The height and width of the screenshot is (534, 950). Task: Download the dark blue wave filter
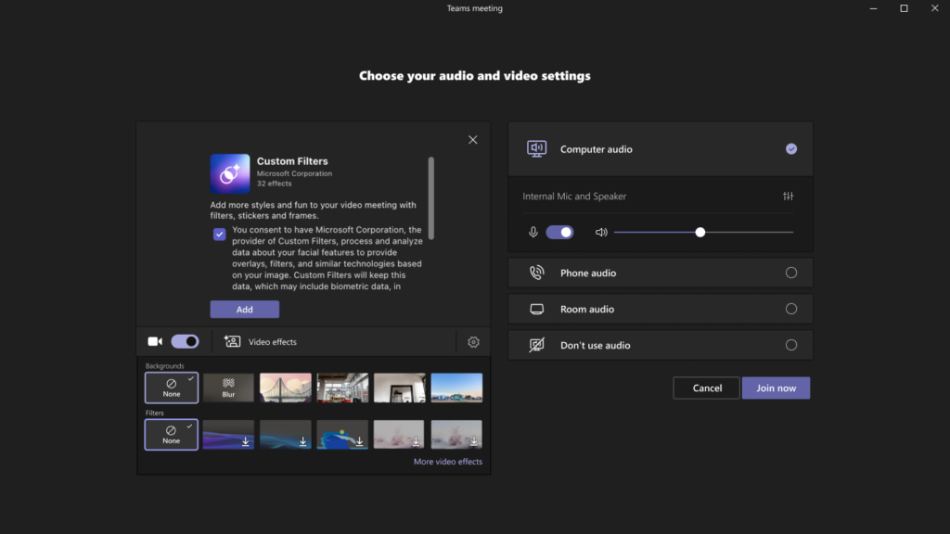click(286, 435)
